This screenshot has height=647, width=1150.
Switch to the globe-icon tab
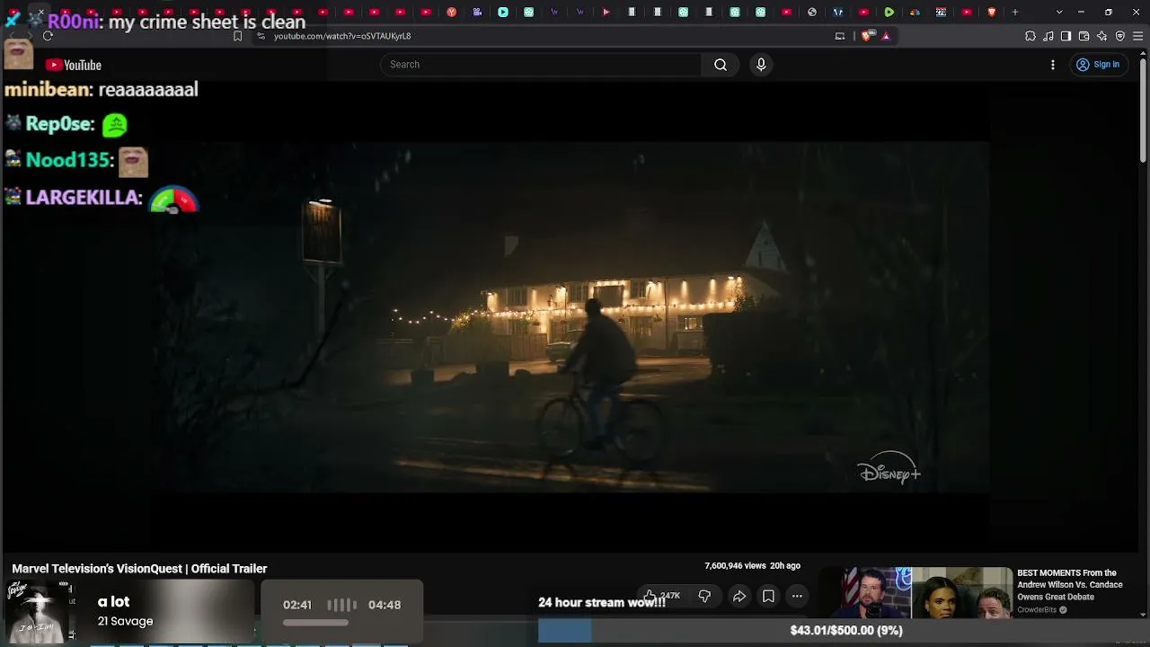click(x=812, y=12)
